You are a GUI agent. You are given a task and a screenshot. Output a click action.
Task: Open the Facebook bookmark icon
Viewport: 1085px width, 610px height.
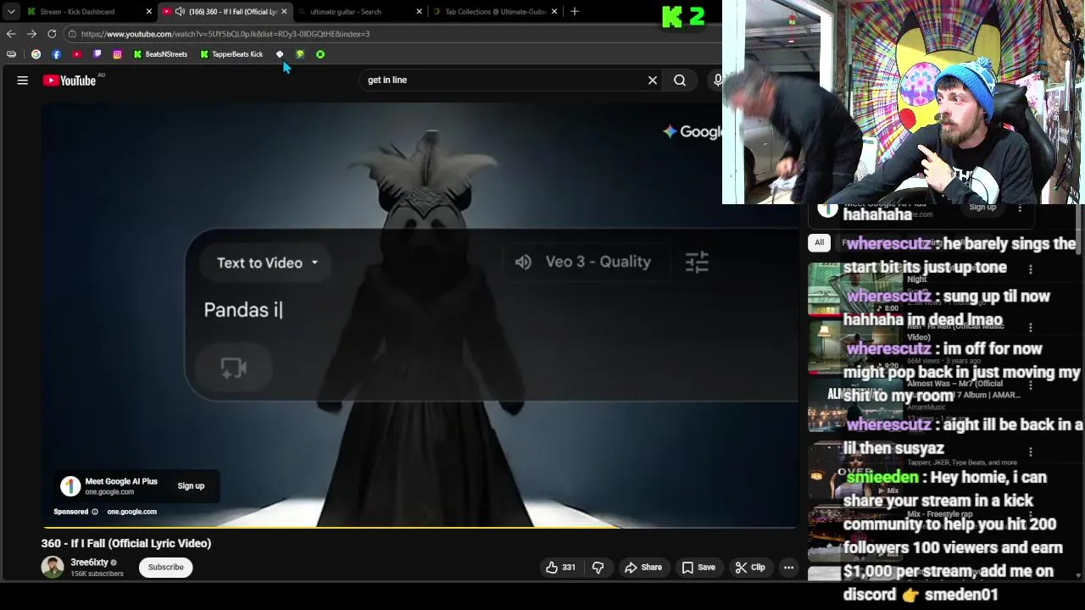[x=56, y=54]
